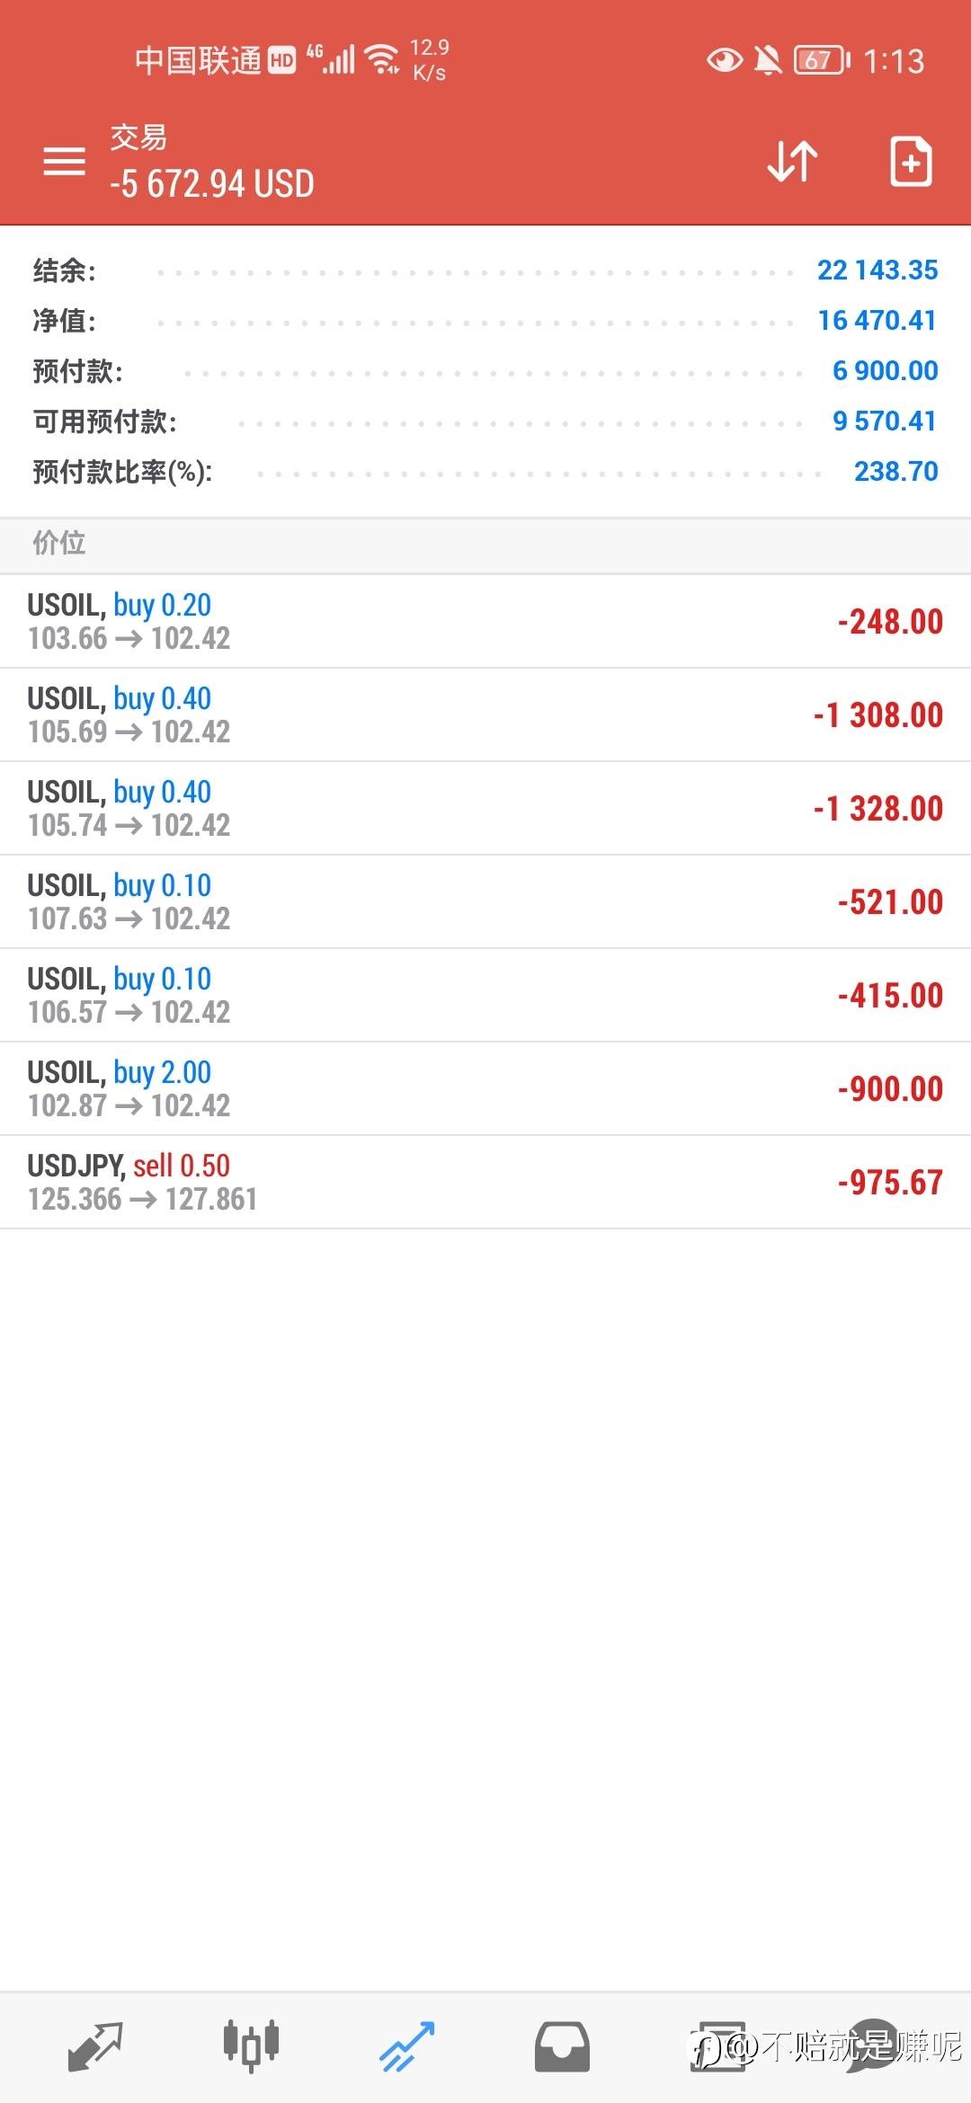Tap the 价位 positions section header

coord(59,543)
